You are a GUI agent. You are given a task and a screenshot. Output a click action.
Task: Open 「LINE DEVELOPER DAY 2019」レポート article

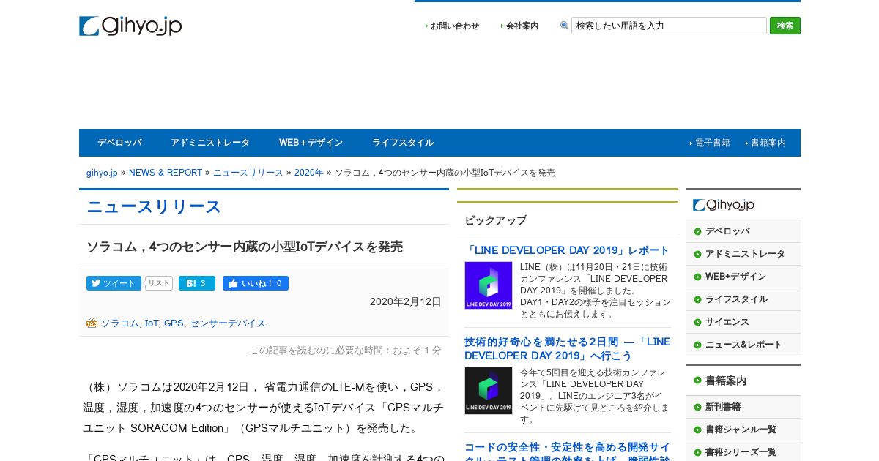pos(567,250)
